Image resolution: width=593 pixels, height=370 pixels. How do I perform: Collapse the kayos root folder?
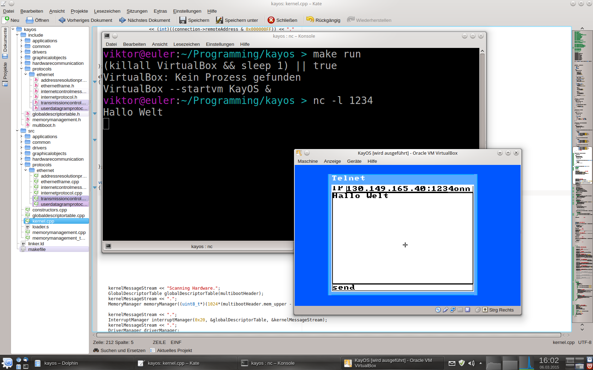[x=13, y=29]
